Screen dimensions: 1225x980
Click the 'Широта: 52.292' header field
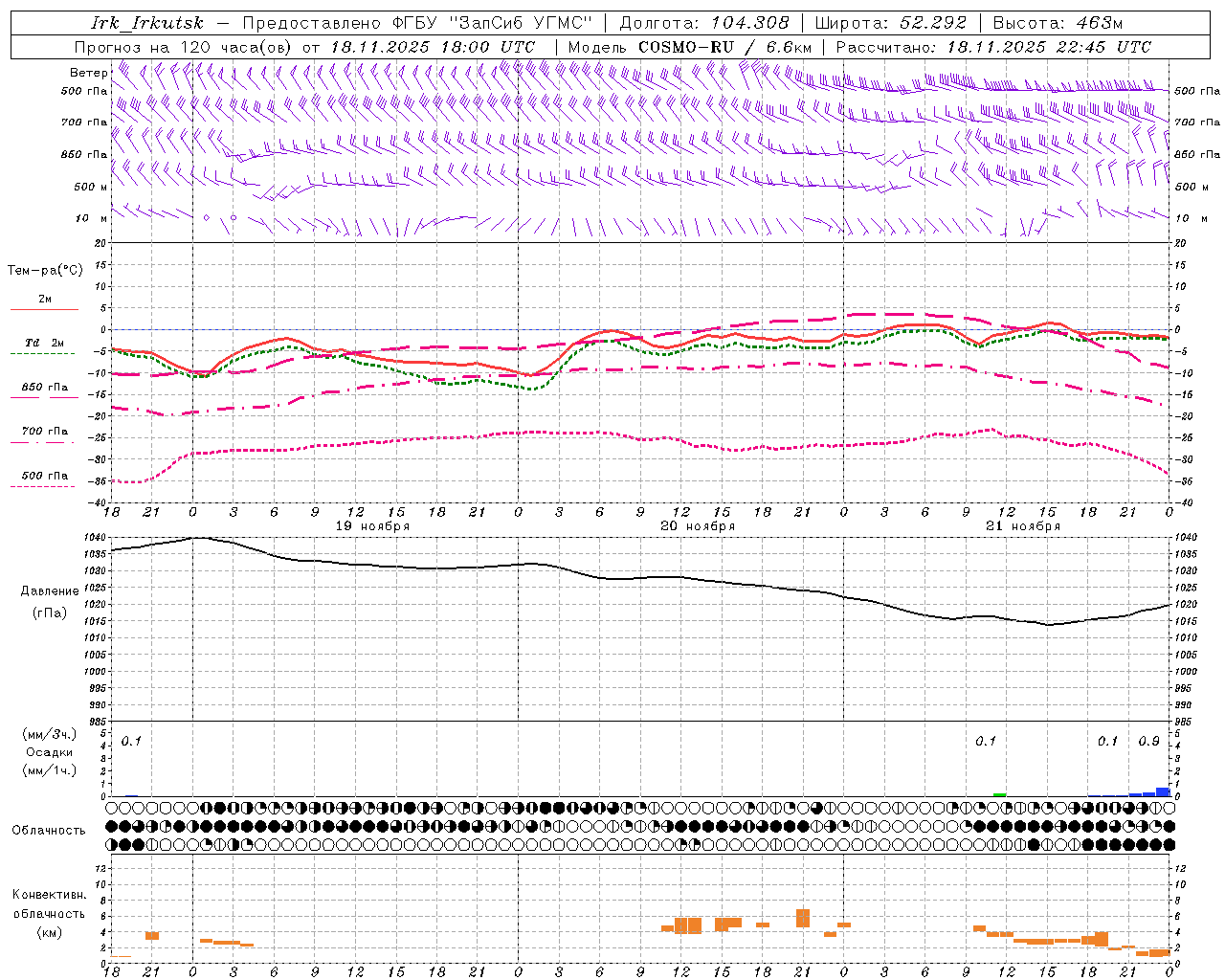[891, 23]
